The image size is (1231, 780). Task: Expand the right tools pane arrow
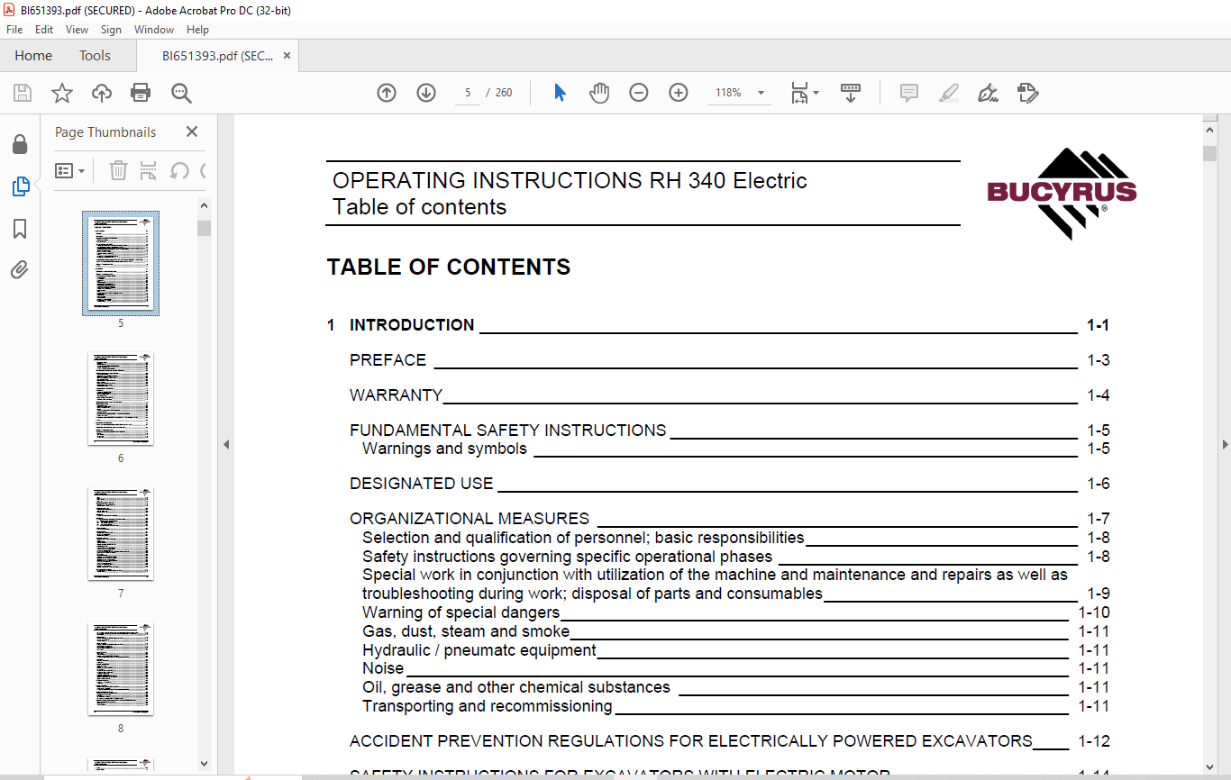coord(1225,444)
